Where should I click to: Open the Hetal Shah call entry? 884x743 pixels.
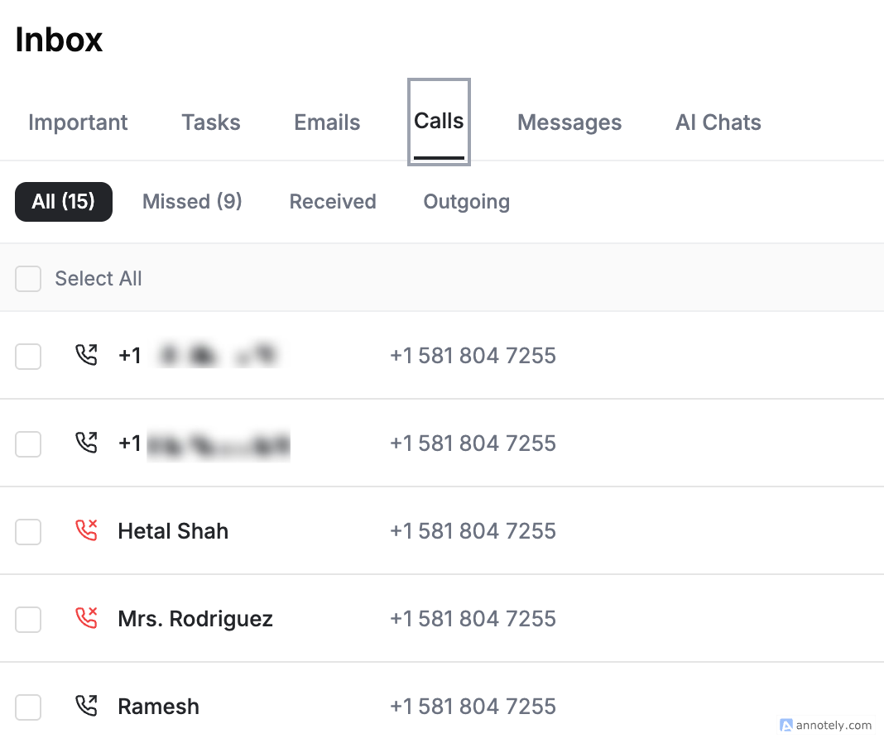click(x=442, y=530)
